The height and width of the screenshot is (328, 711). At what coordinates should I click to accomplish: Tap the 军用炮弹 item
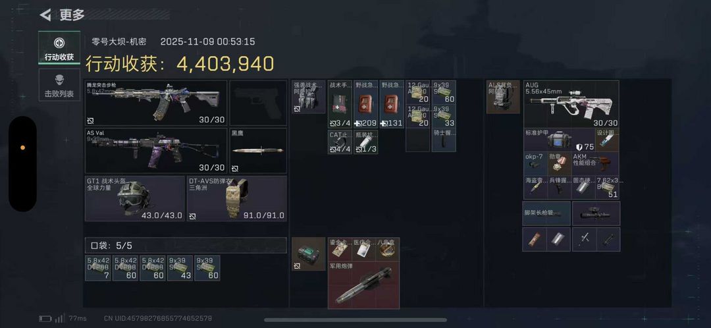pyautogui.click(x=364, y=285)
